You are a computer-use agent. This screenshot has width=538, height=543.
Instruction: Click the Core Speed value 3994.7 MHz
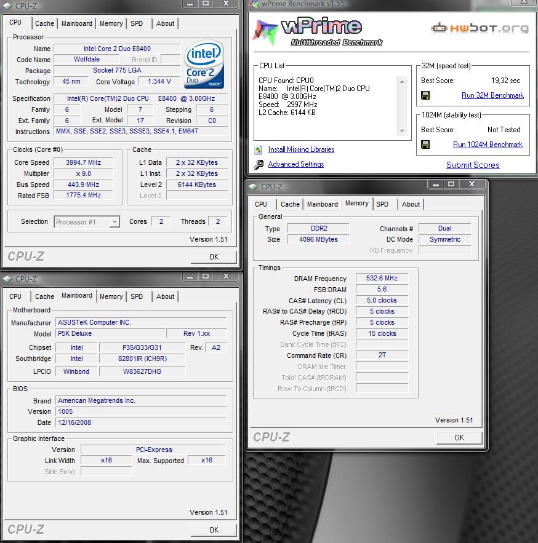84,162
